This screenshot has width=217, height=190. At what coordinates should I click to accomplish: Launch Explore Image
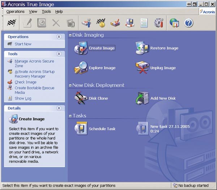81,68
